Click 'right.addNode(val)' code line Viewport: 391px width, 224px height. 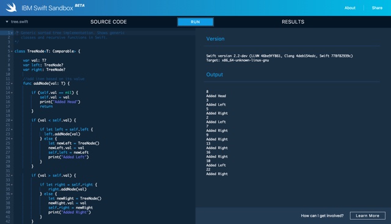pyautogui.click(x=68, y=189)
